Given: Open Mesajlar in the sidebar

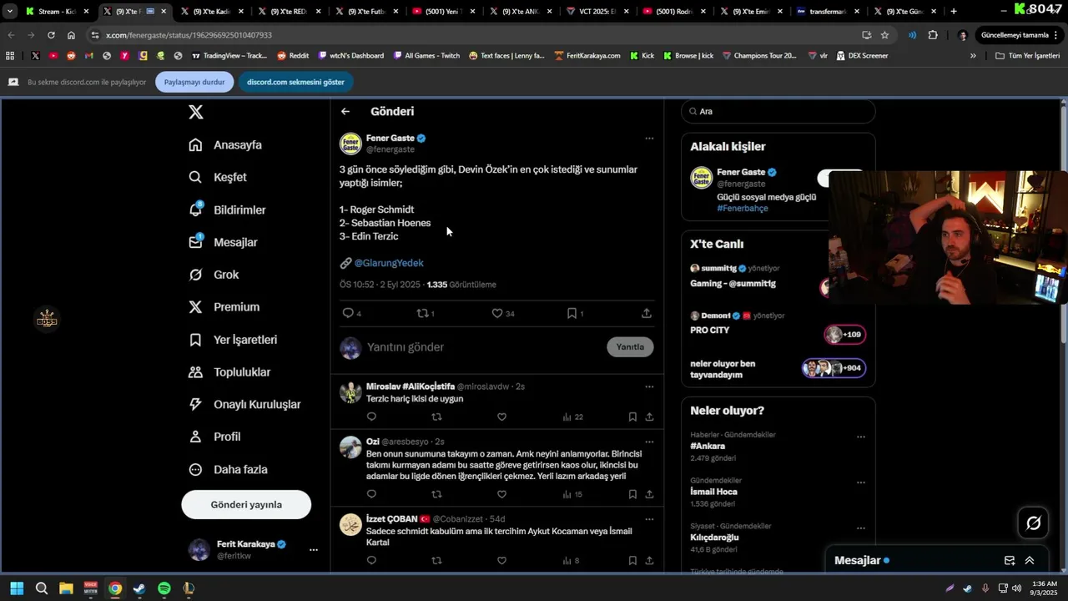Looking at the screenshot, I should click(223, 242).
